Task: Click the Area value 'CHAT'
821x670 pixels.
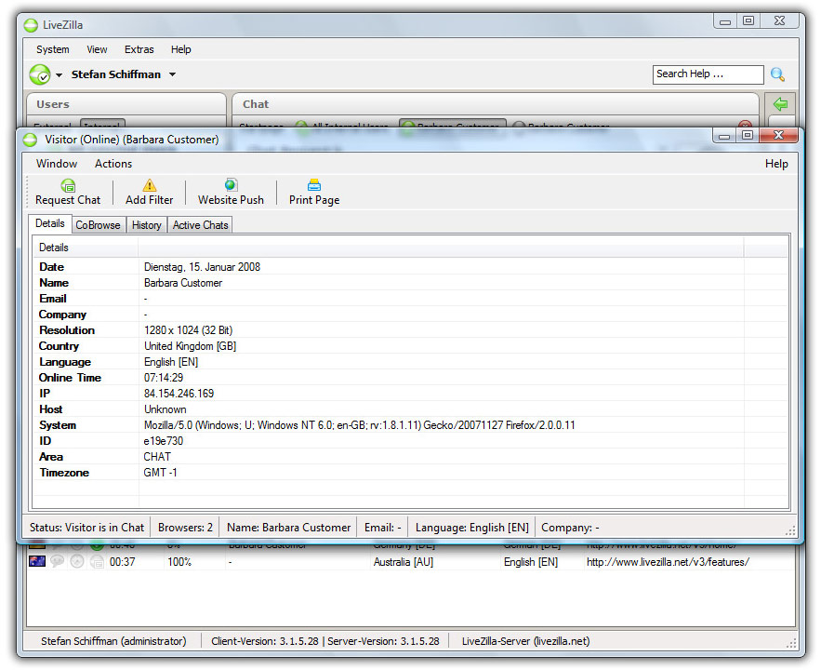Action: click(x=157, y=457)
